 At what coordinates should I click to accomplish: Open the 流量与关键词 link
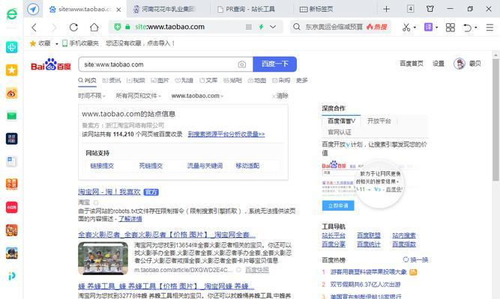(205, 166)
